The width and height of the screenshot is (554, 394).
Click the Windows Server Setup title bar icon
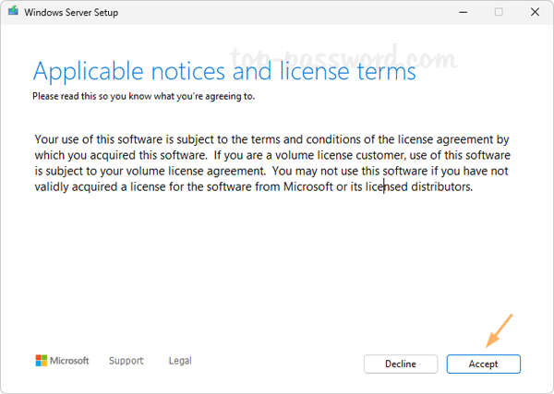(12, 12)
